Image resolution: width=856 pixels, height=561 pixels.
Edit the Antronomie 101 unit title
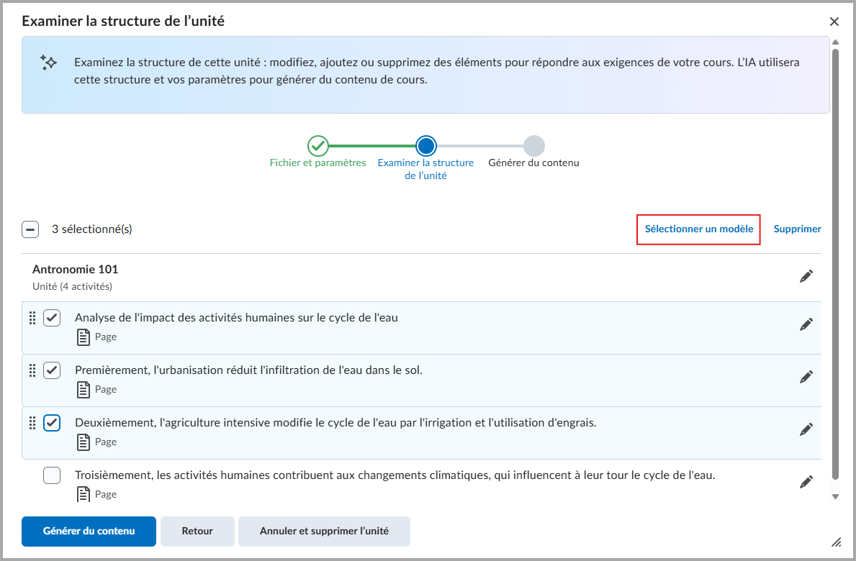(x=806, y=275)
